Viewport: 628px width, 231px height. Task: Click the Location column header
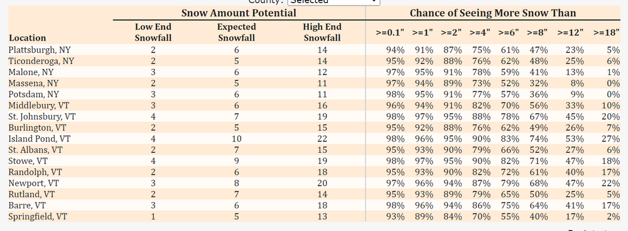(28, 38)
